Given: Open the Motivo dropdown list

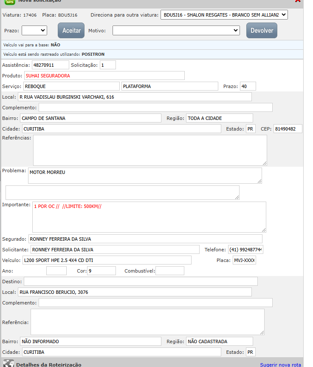Looking at the screenshot, I should (x=176, y=30).
